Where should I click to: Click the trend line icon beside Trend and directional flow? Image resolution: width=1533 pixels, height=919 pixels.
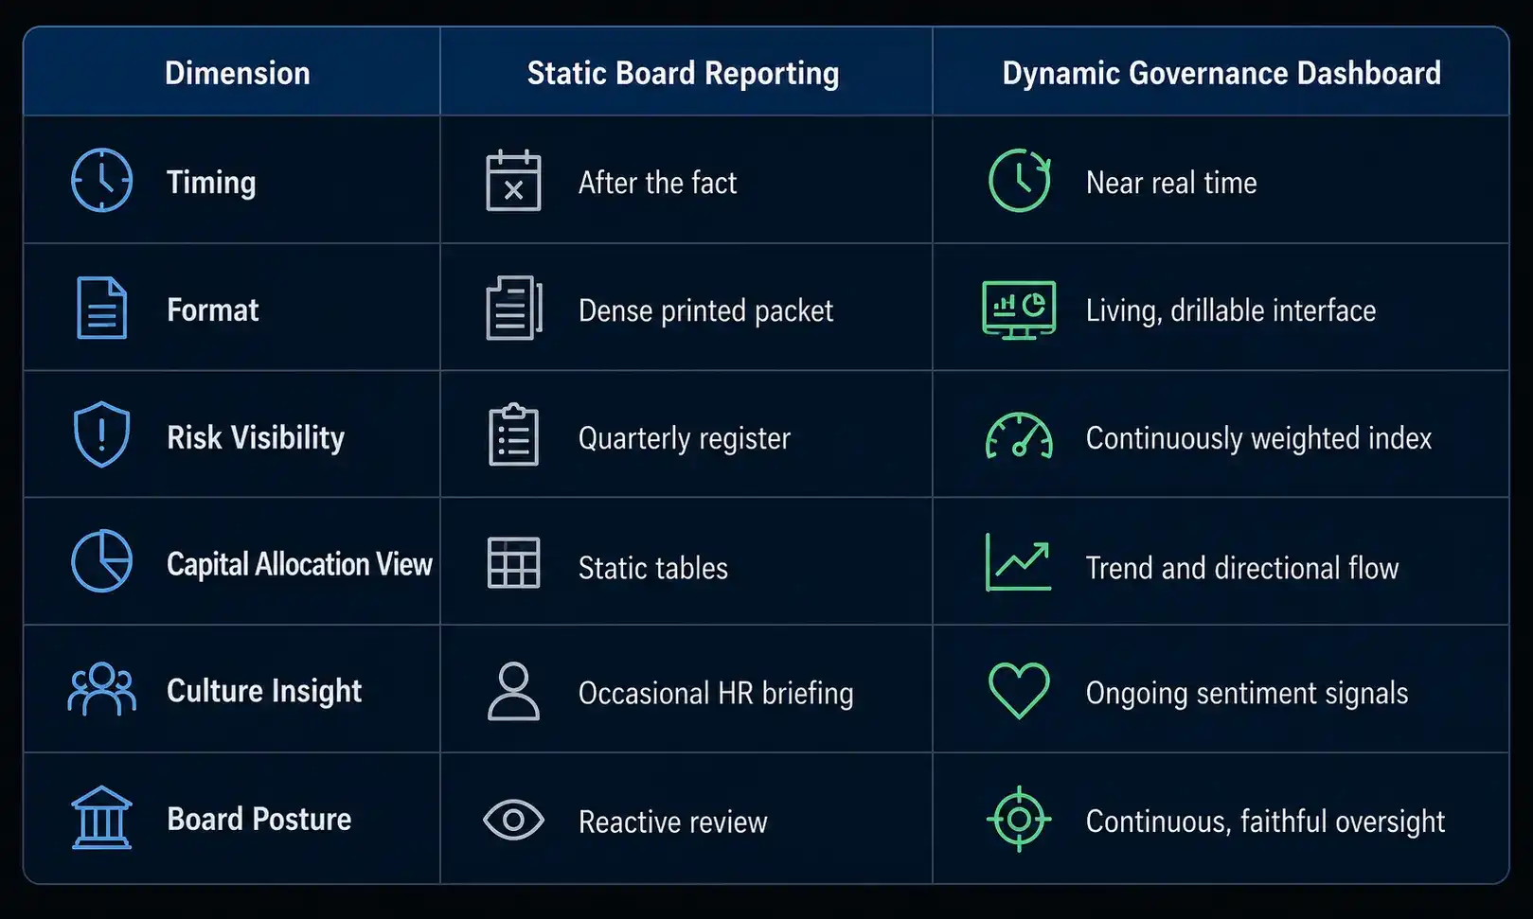coord(1019,562)
